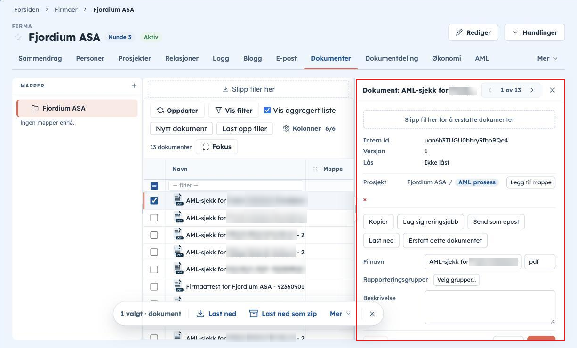This screenshot has height=348, width=577.
Task: Enable Fokus mode
Action: pyautogui.click(x=217, y=147)
